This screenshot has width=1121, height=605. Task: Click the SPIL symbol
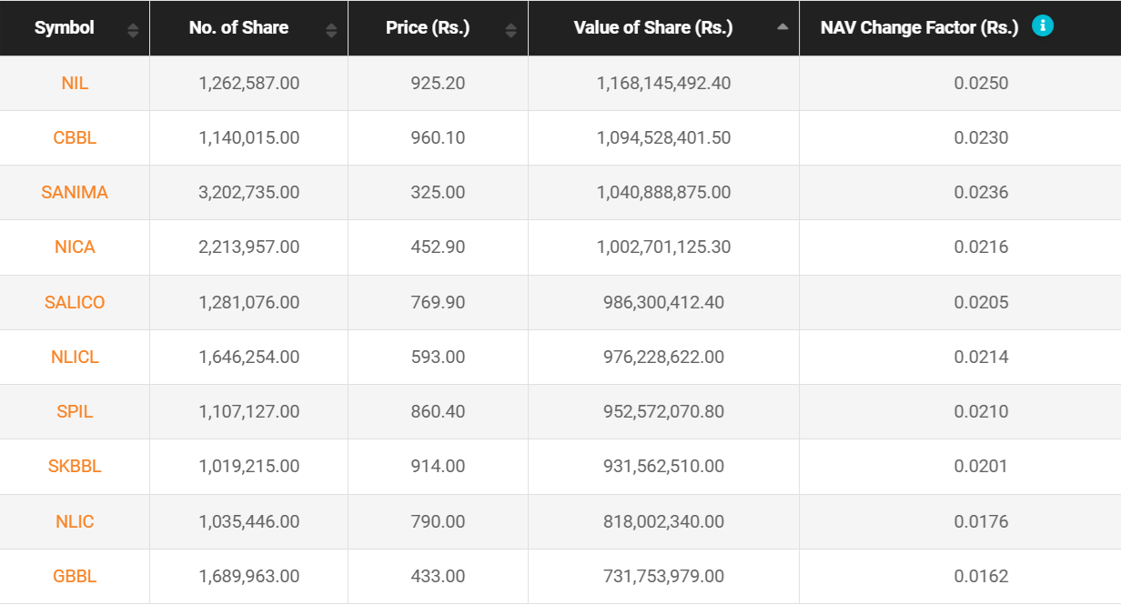pos(75,411)
